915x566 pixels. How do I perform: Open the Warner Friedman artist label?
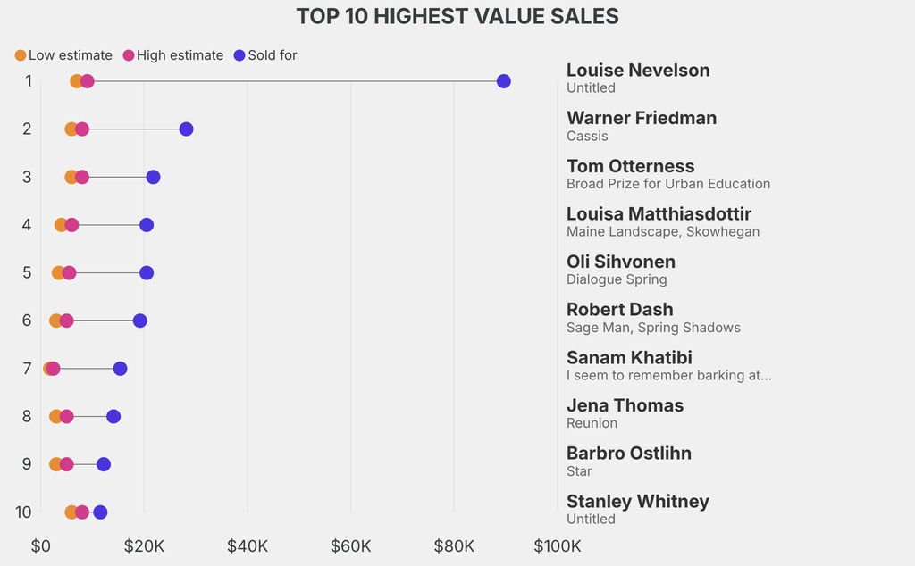coord(641,118)
